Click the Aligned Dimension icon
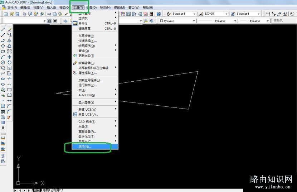The image size is (297, 192). tap(273, 14)
